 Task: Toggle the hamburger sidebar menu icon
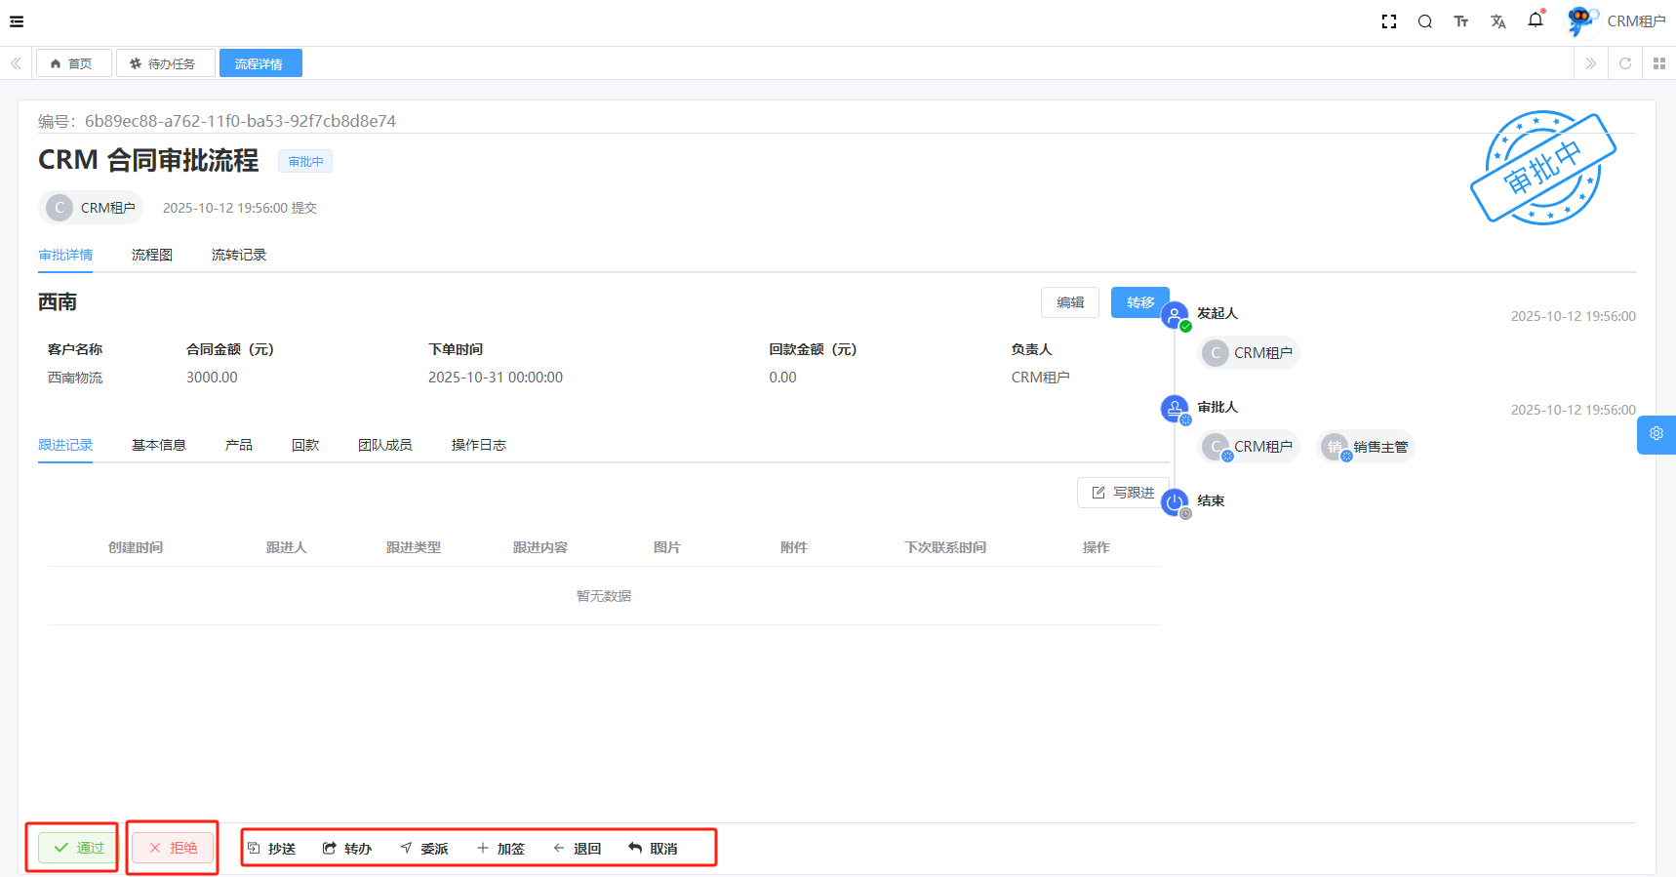coord(17,21)
